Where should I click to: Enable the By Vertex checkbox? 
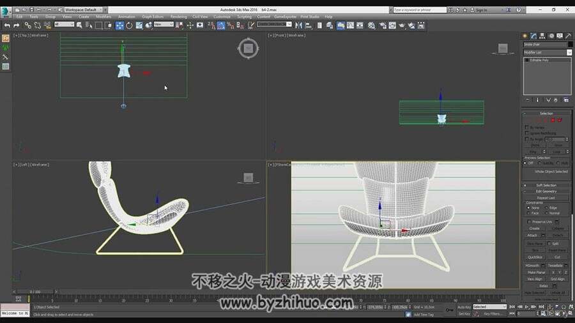click(526, 128)
